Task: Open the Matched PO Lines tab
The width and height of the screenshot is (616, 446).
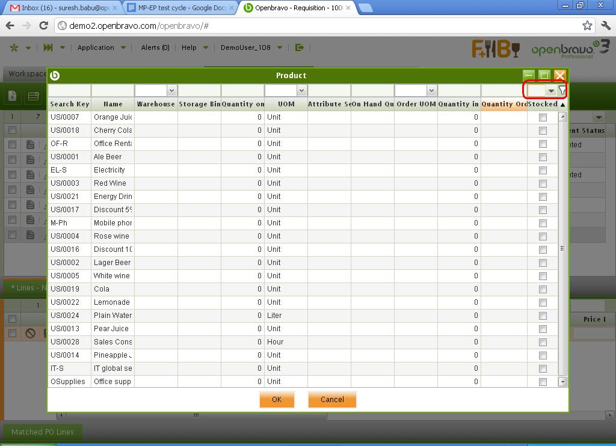Action: (x=43, y=432)
